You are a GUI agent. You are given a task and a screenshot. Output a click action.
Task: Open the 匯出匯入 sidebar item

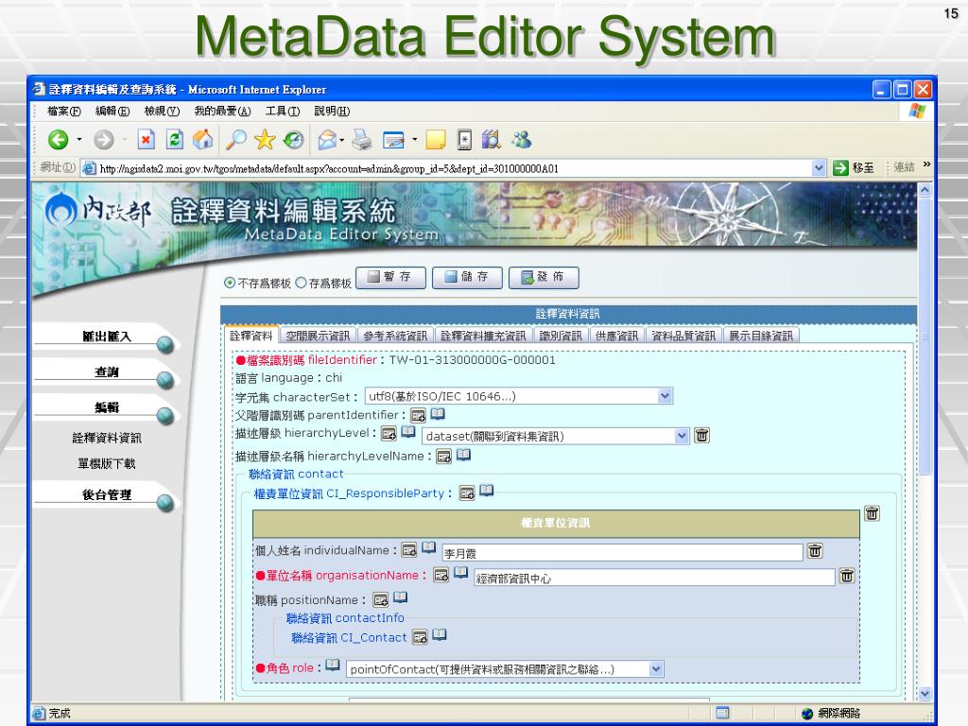coord(106,337)
